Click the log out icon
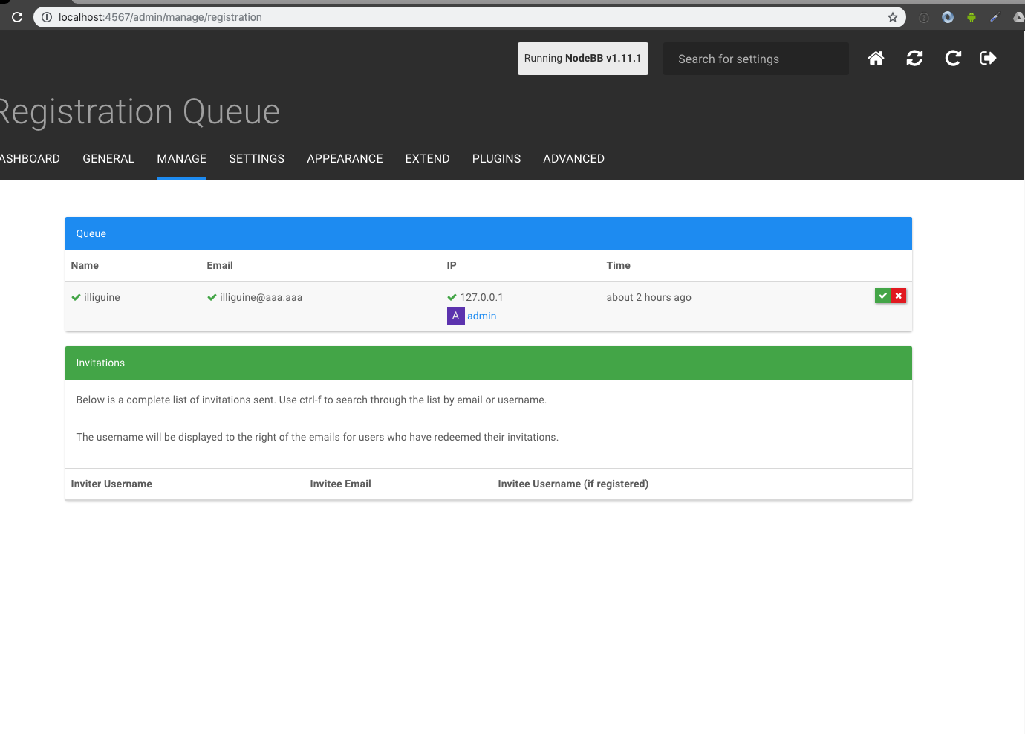1025x734 pixels. (x=988, y=58)
